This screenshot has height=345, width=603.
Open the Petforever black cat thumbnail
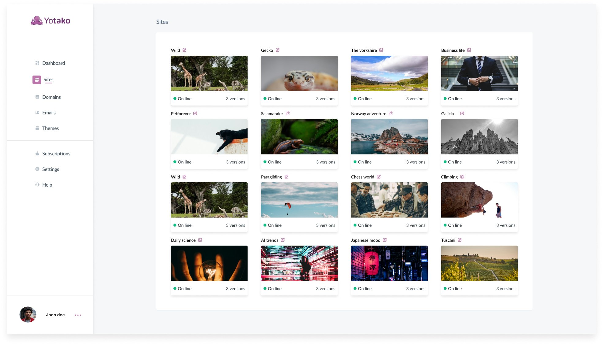[x=209, y=137]
